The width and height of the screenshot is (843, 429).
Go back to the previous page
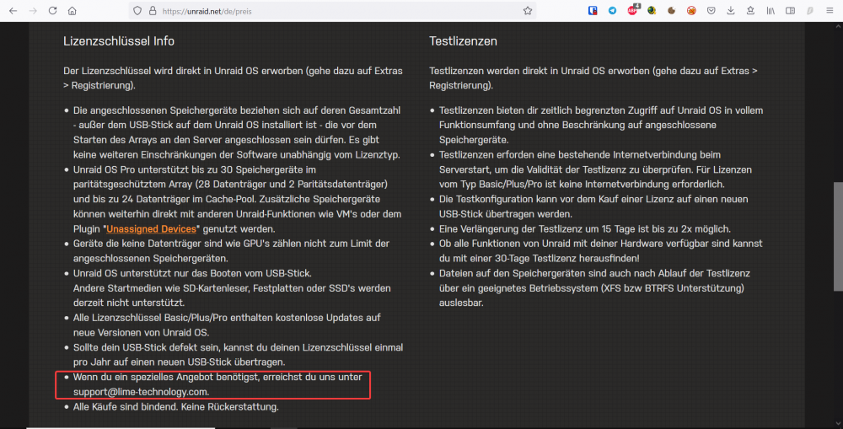tap(13, 11)
